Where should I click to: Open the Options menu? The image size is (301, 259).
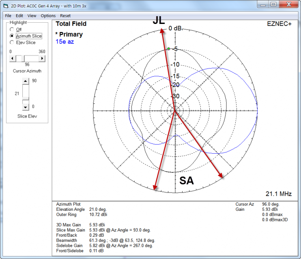[x=48, y=16]
